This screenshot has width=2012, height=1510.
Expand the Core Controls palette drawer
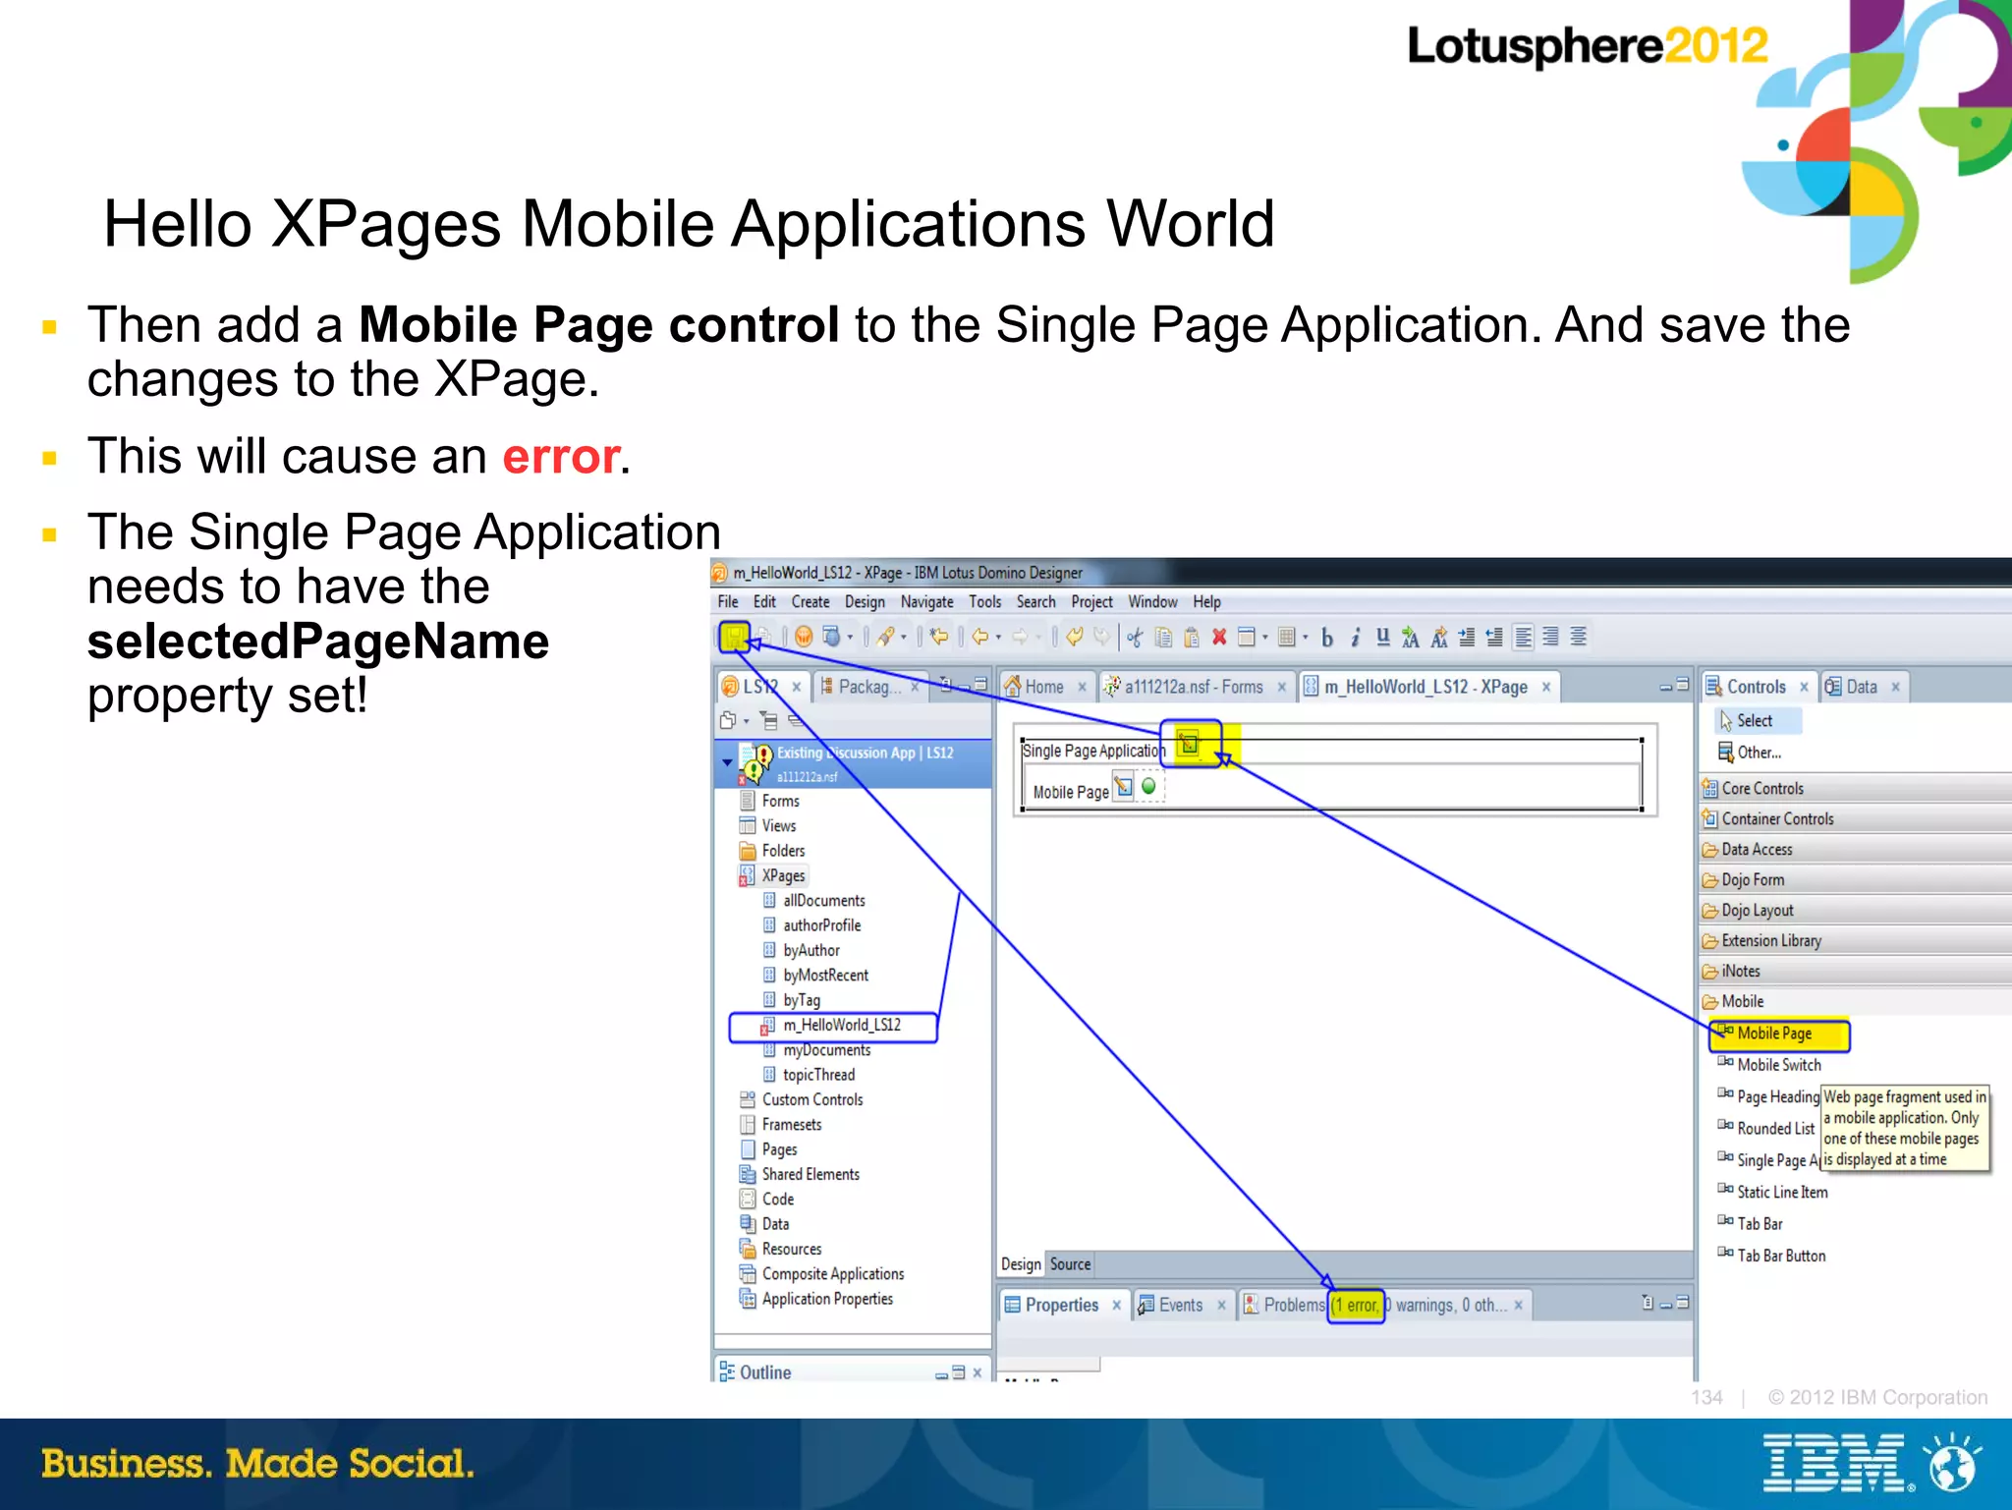pos(1855,788)
